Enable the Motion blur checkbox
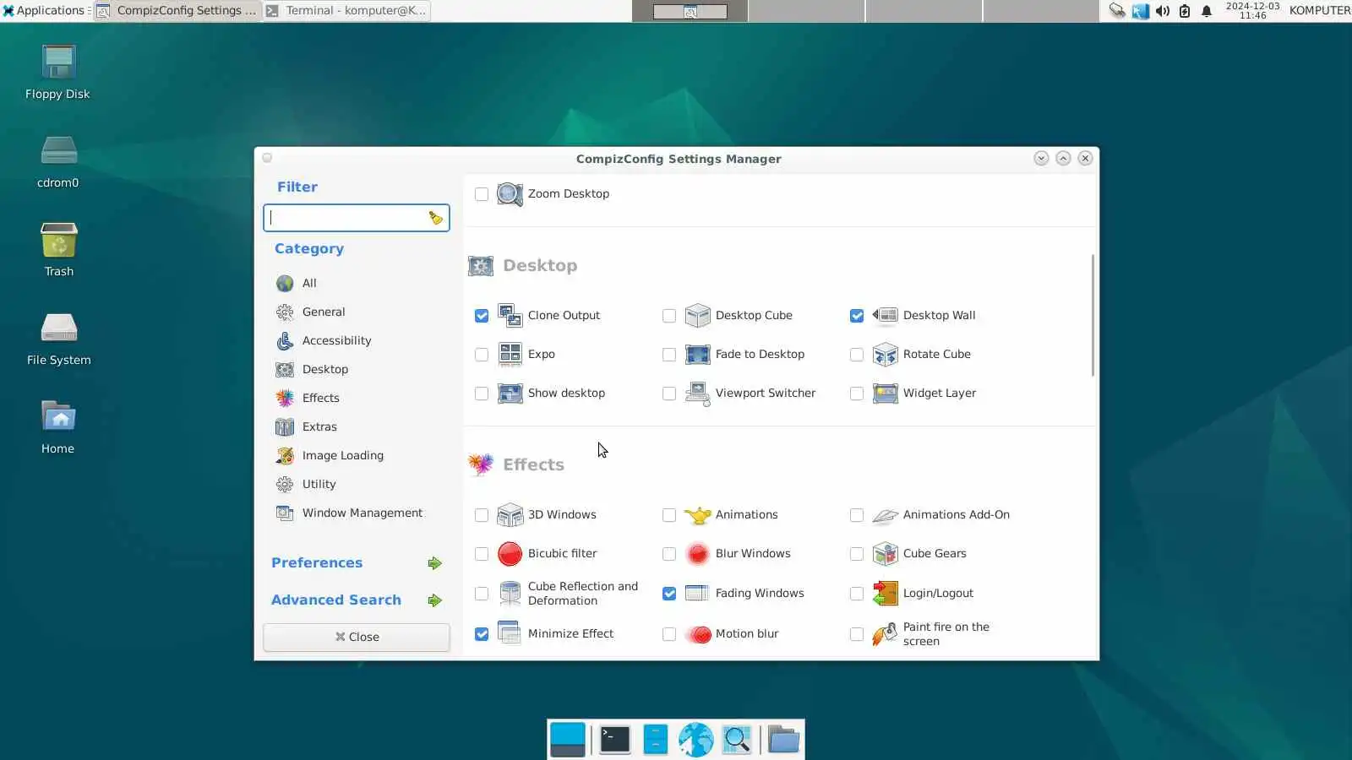This screenshot has width=1352, height=760. pos(669,634)
